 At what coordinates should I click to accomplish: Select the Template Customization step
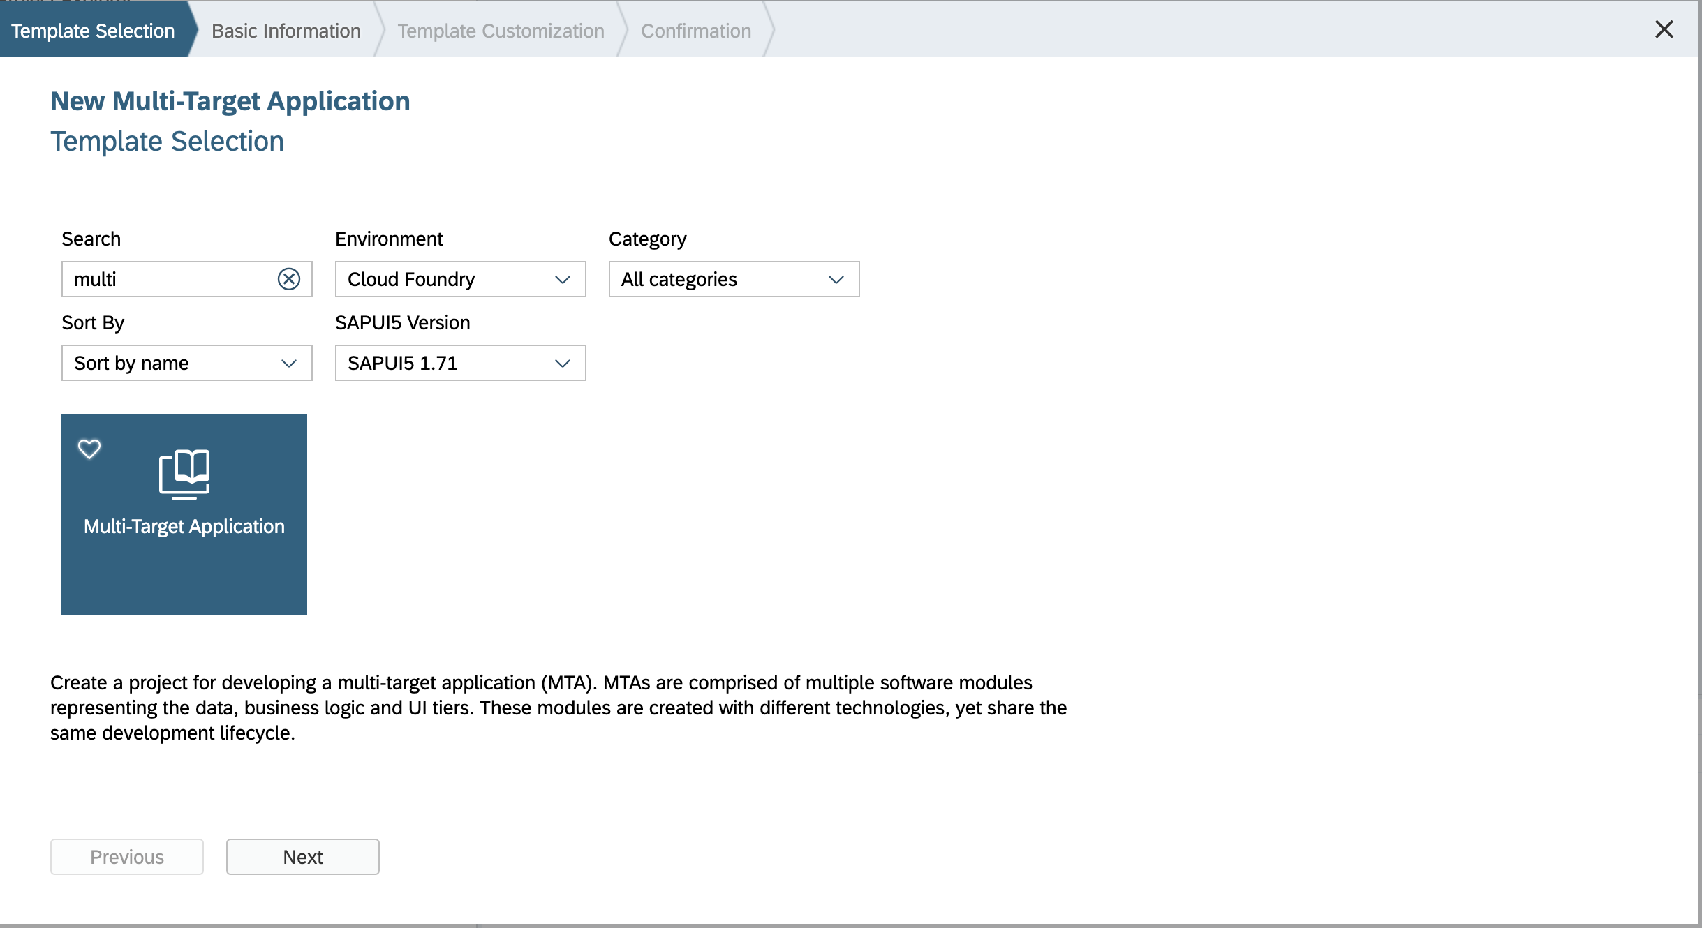(x=501, y=31)
